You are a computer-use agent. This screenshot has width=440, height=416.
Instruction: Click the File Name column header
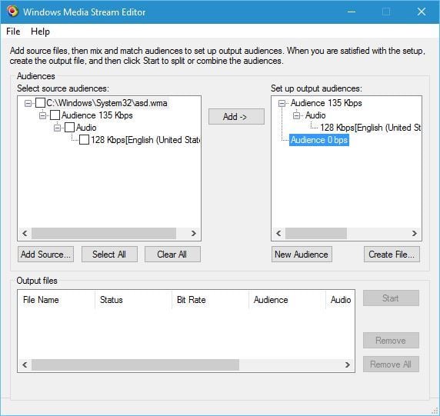(x=56, y=300)
